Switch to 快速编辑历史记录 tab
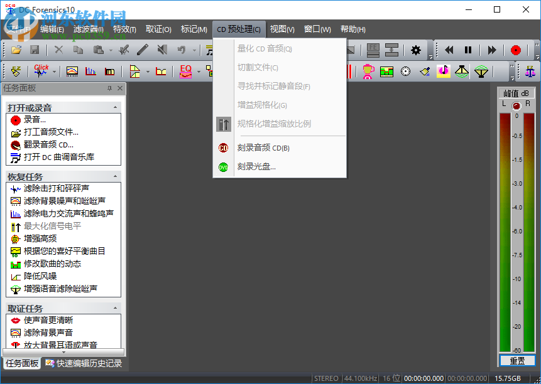 (x=84, y=363)
